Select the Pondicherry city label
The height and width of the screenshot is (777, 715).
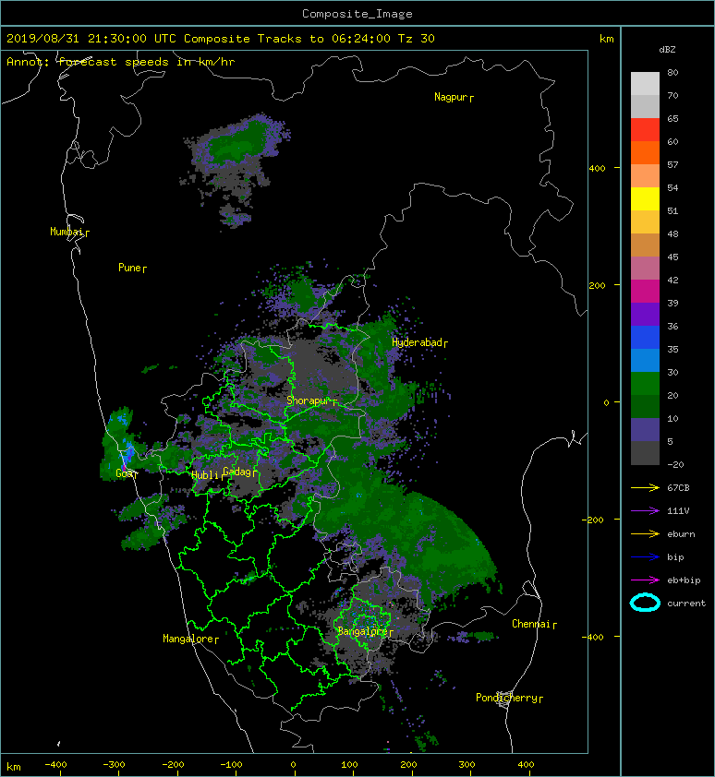510,699
